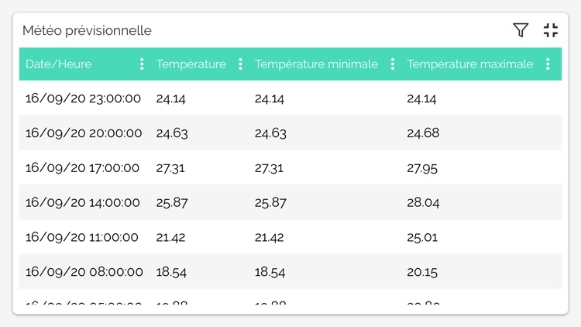Select the 16/09/20 17:00:00 date cell
Viewport: 581px width, 327px height.
coord(82,167)
